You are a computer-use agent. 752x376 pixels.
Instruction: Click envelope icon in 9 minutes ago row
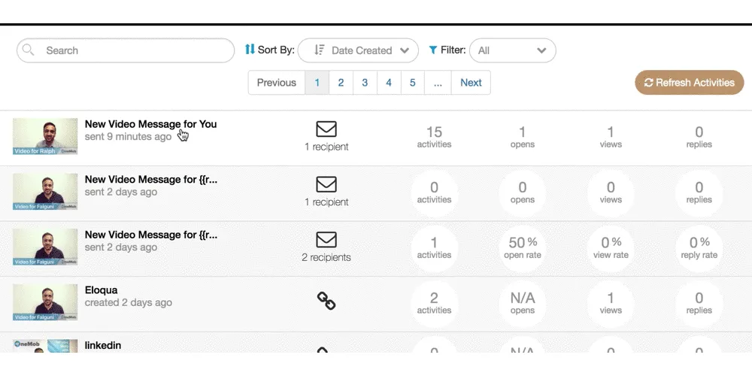pyautogui.click(x=326, y=129)
